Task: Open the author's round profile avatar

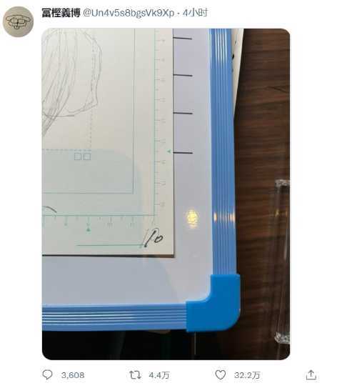Action: (18, 21)
